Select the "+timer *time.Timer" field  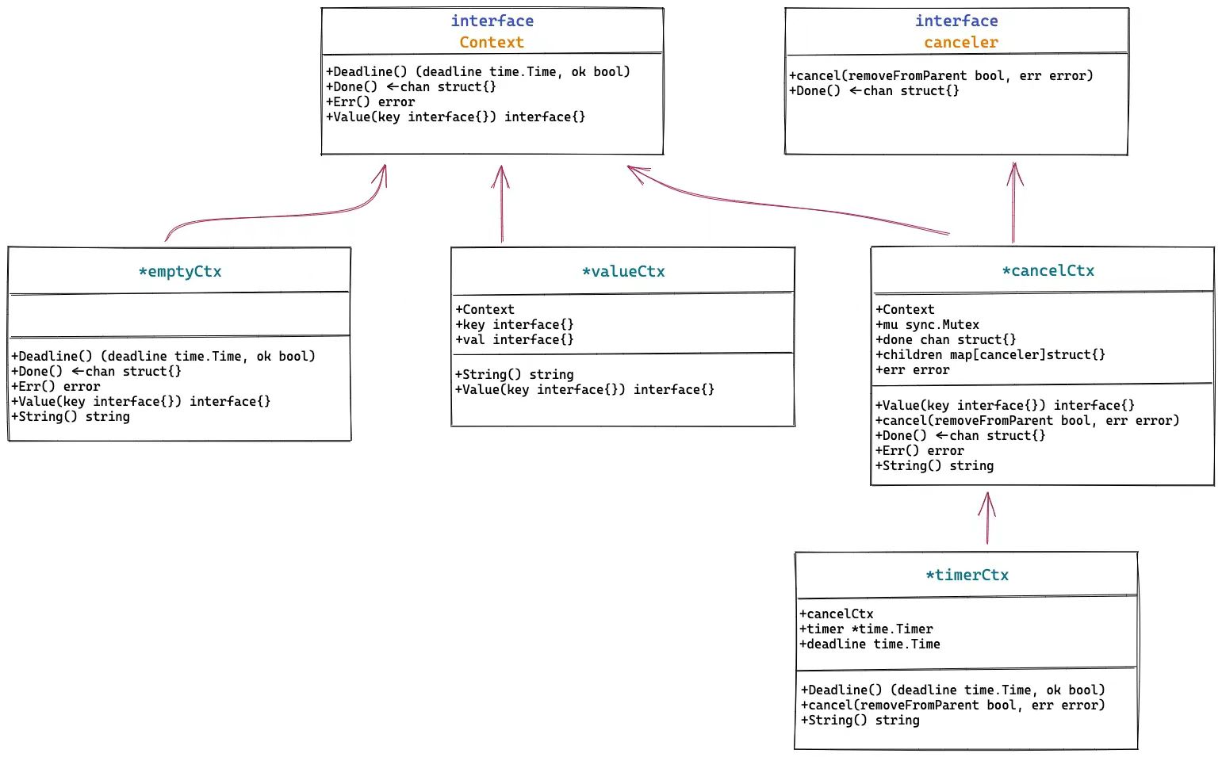[x=867, y=629]
